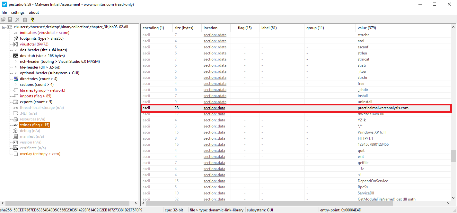Image resolution: width=457 pixels, height=213 pixels.
Task: Click the open file folder toolbar icon
Action: (3, 20)
